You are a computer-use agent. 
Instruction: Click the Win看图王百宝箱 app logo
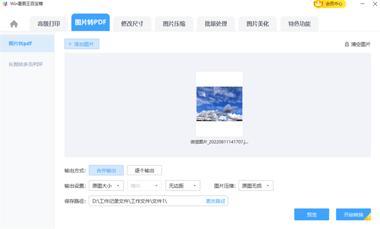[5, 4]
